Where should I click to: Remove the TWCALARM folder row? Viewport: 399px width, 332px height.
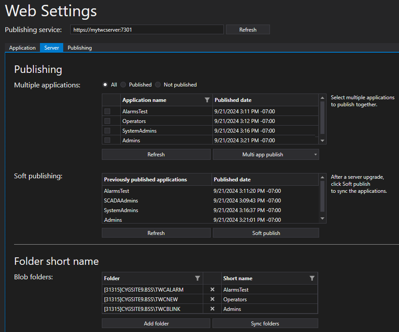[x=212, y=289]
